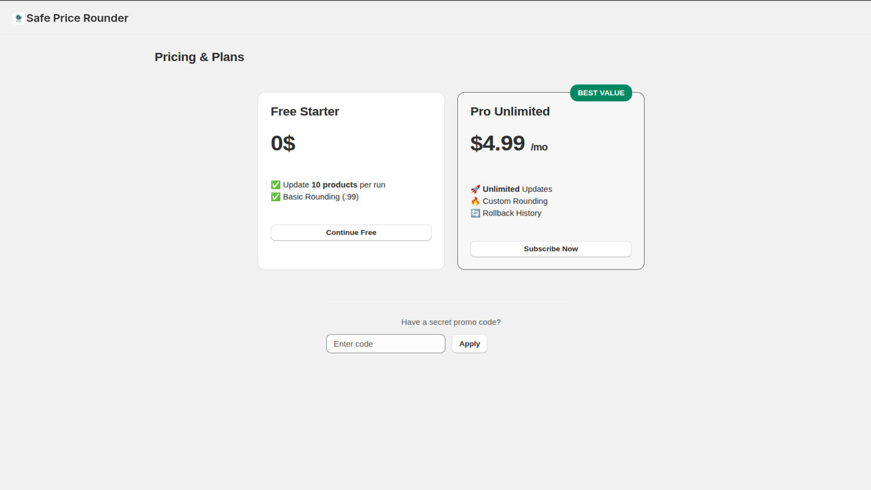Click Subscribe Now for Pro Unlimited
Viewport: 871px width, 490px height.
(x=550, y=249)
